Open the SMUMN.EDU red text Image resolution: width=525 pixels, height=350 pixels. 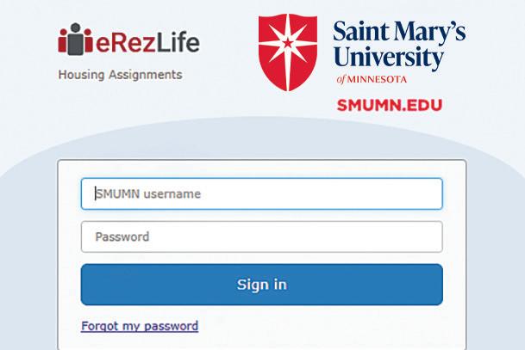pos(389,106)
